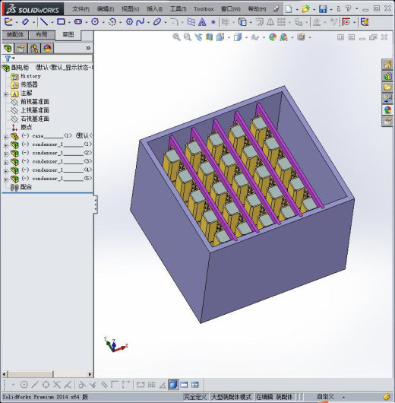The width and height of the screenshot is (395, 403).
Task: Select the Sketch tool icon
Action: click(8, 22)
